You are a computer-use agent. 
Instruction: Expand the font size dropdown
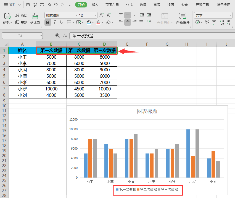click(96, 15)
